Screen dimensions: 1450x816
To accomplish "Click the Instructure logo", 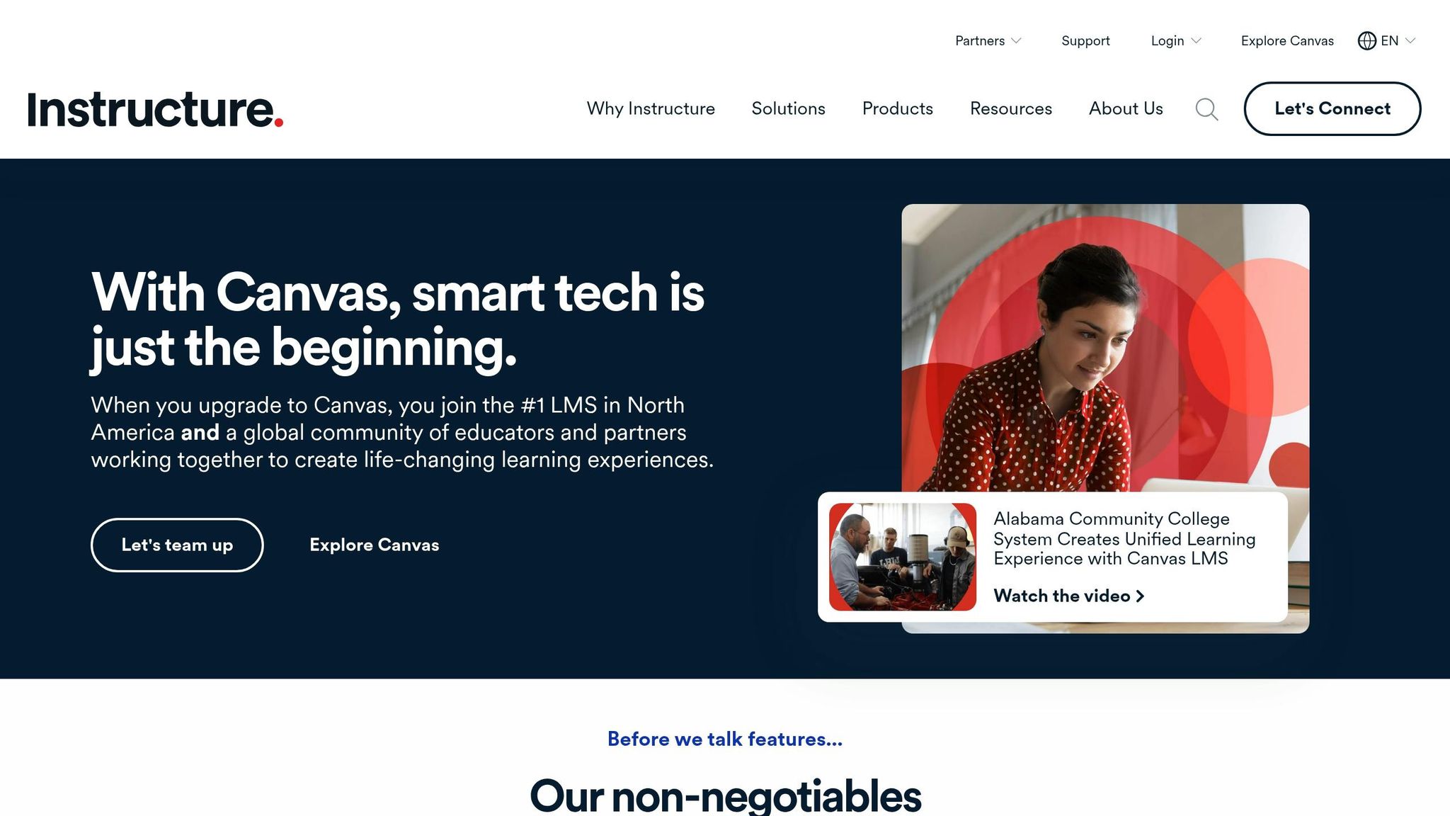I will click(x=155, y=110).
